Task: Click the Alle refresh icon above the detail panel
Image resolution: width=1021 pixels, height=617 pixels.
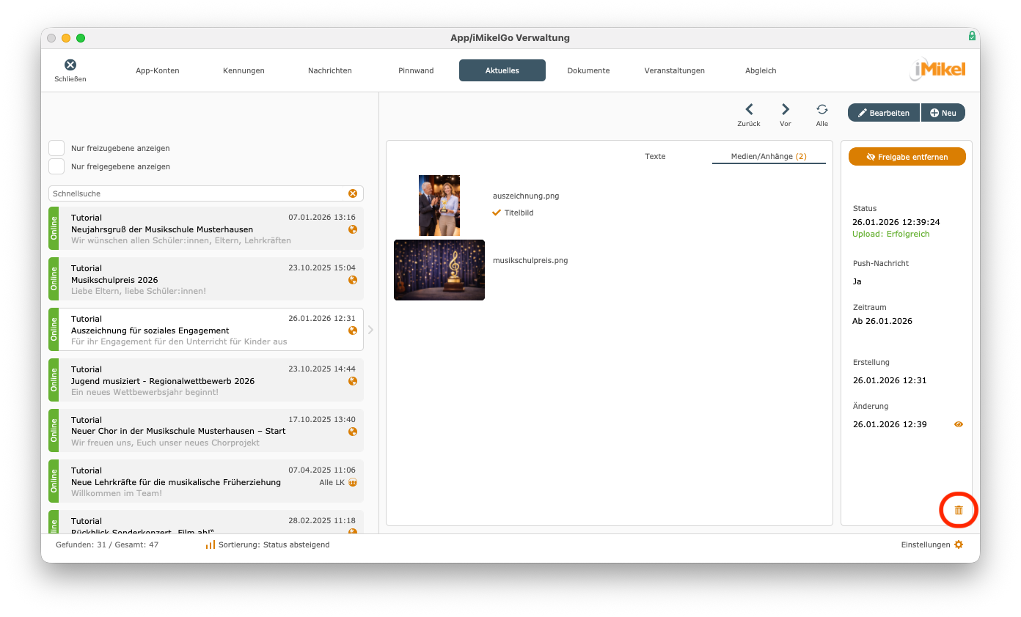Action: tap(822, 110)
